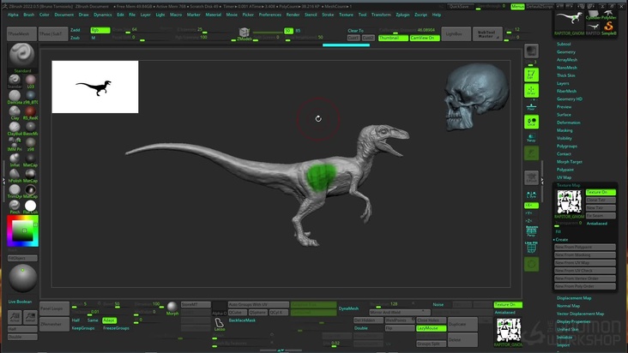Toggle CamView On

pos(425,38)
